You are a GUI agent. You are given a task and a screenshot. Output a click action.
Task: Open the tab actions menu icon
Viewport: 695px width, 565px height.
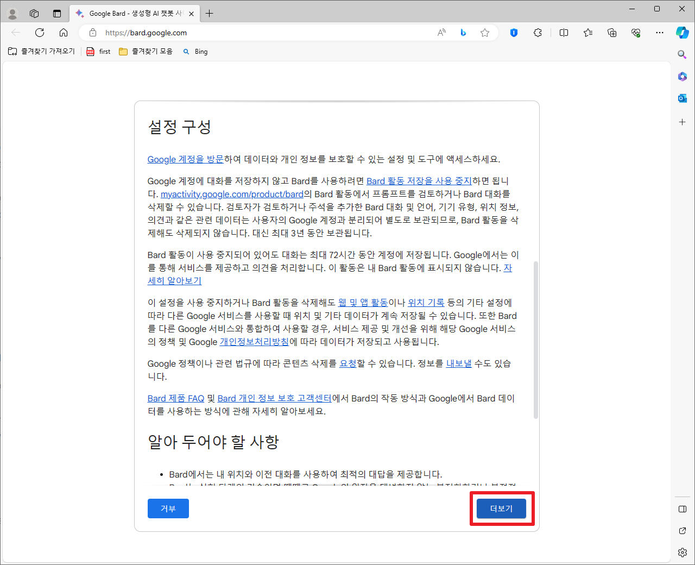57,14
